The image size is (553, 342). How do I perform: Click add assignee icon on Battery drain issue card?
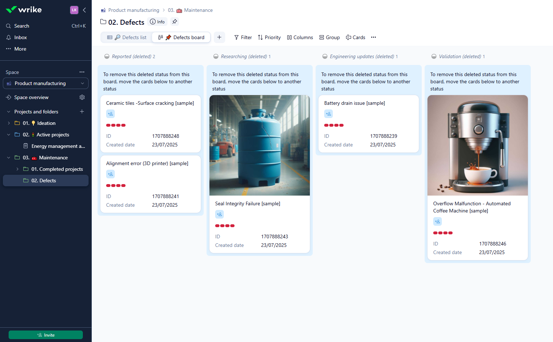329,114
